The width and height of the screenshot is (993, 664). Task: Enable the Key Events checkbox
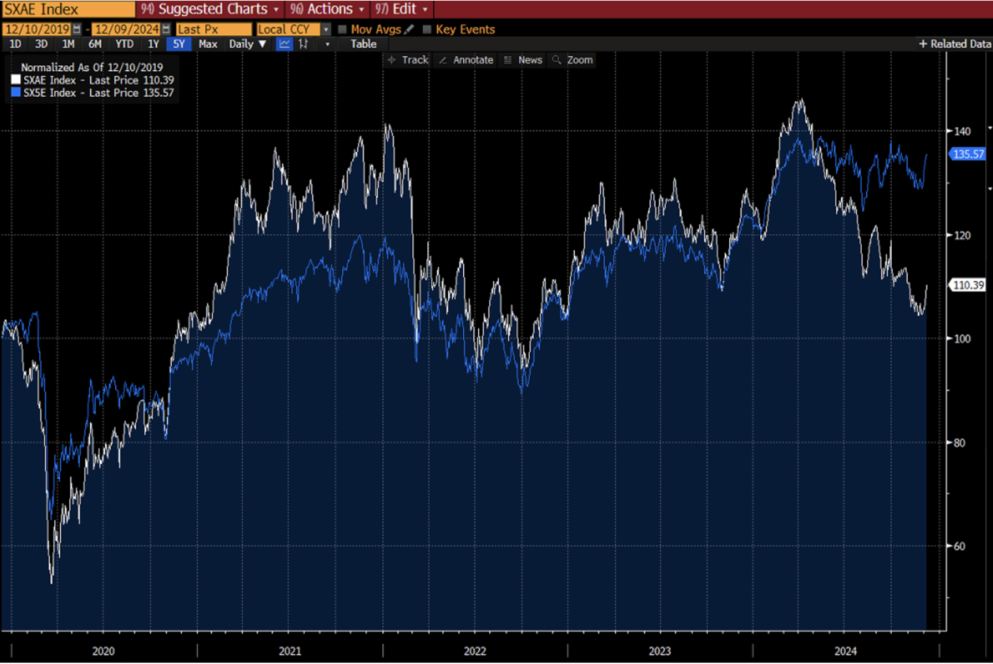click(427, 29)
